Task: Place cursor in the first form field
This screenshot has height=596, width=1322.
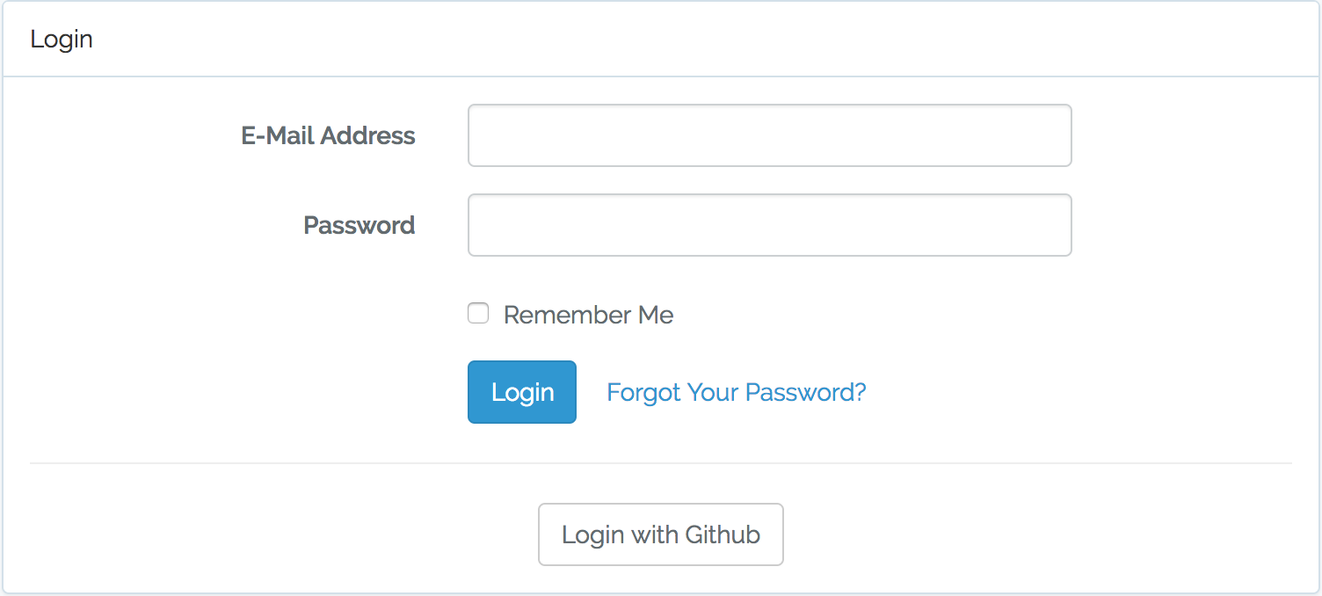Action: [769, 135]
